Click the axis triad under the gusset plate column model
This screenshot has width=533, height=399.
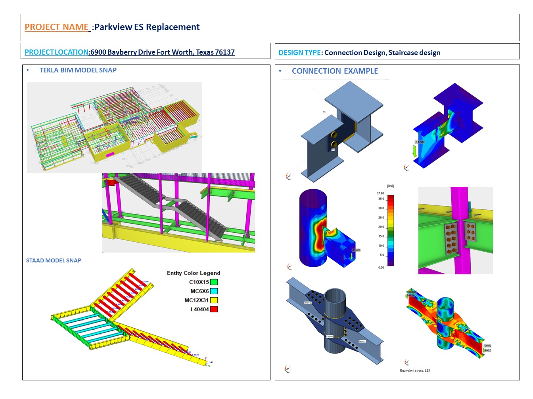pyautogui.click(x=288, y=369)
